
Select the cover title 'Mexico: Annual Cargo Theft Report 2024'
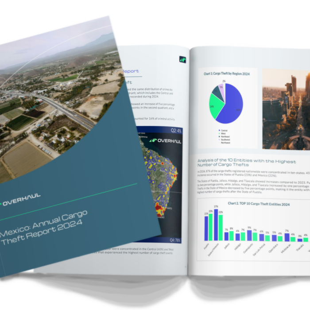point(43,227)
